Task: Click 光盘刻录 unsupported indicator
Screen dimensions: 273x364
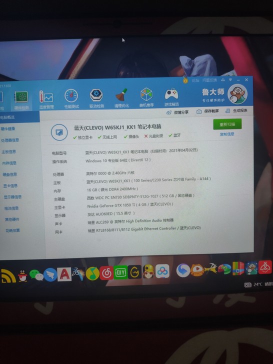Action: coord(153,136)
